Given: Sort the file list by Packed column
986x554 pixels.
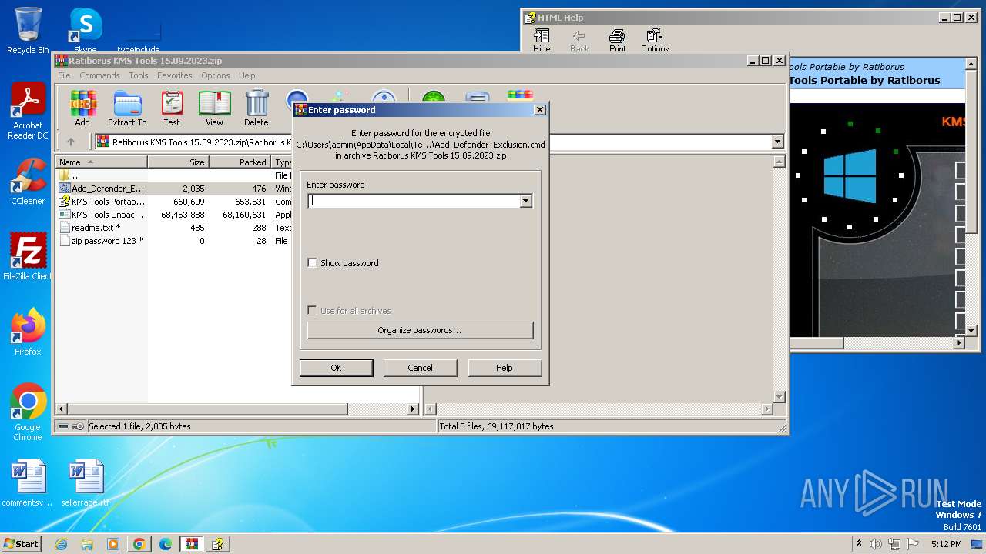Looking at the screenshot, I should click(240, 162).
